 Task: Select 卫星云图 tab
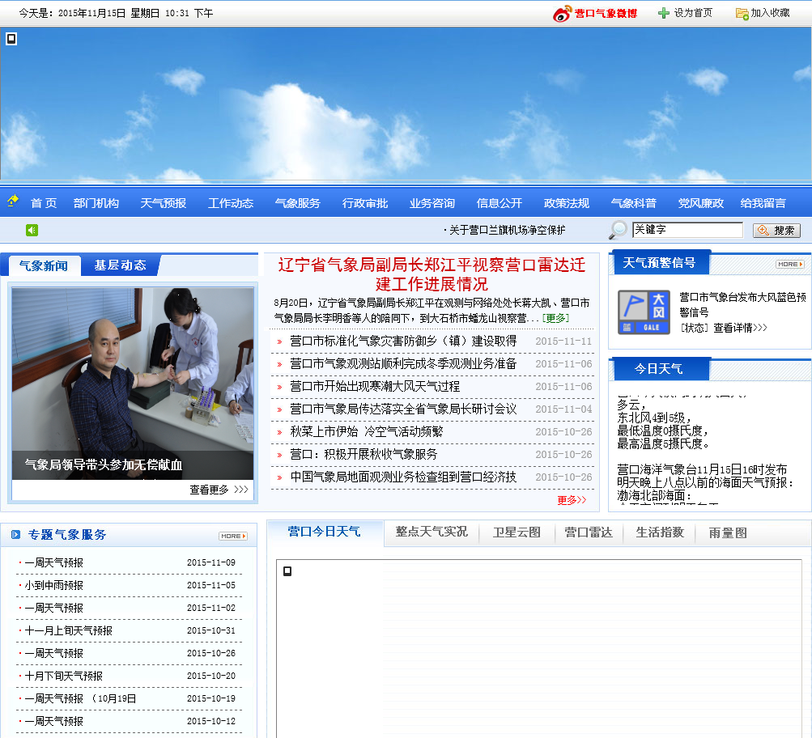point(517,532)
